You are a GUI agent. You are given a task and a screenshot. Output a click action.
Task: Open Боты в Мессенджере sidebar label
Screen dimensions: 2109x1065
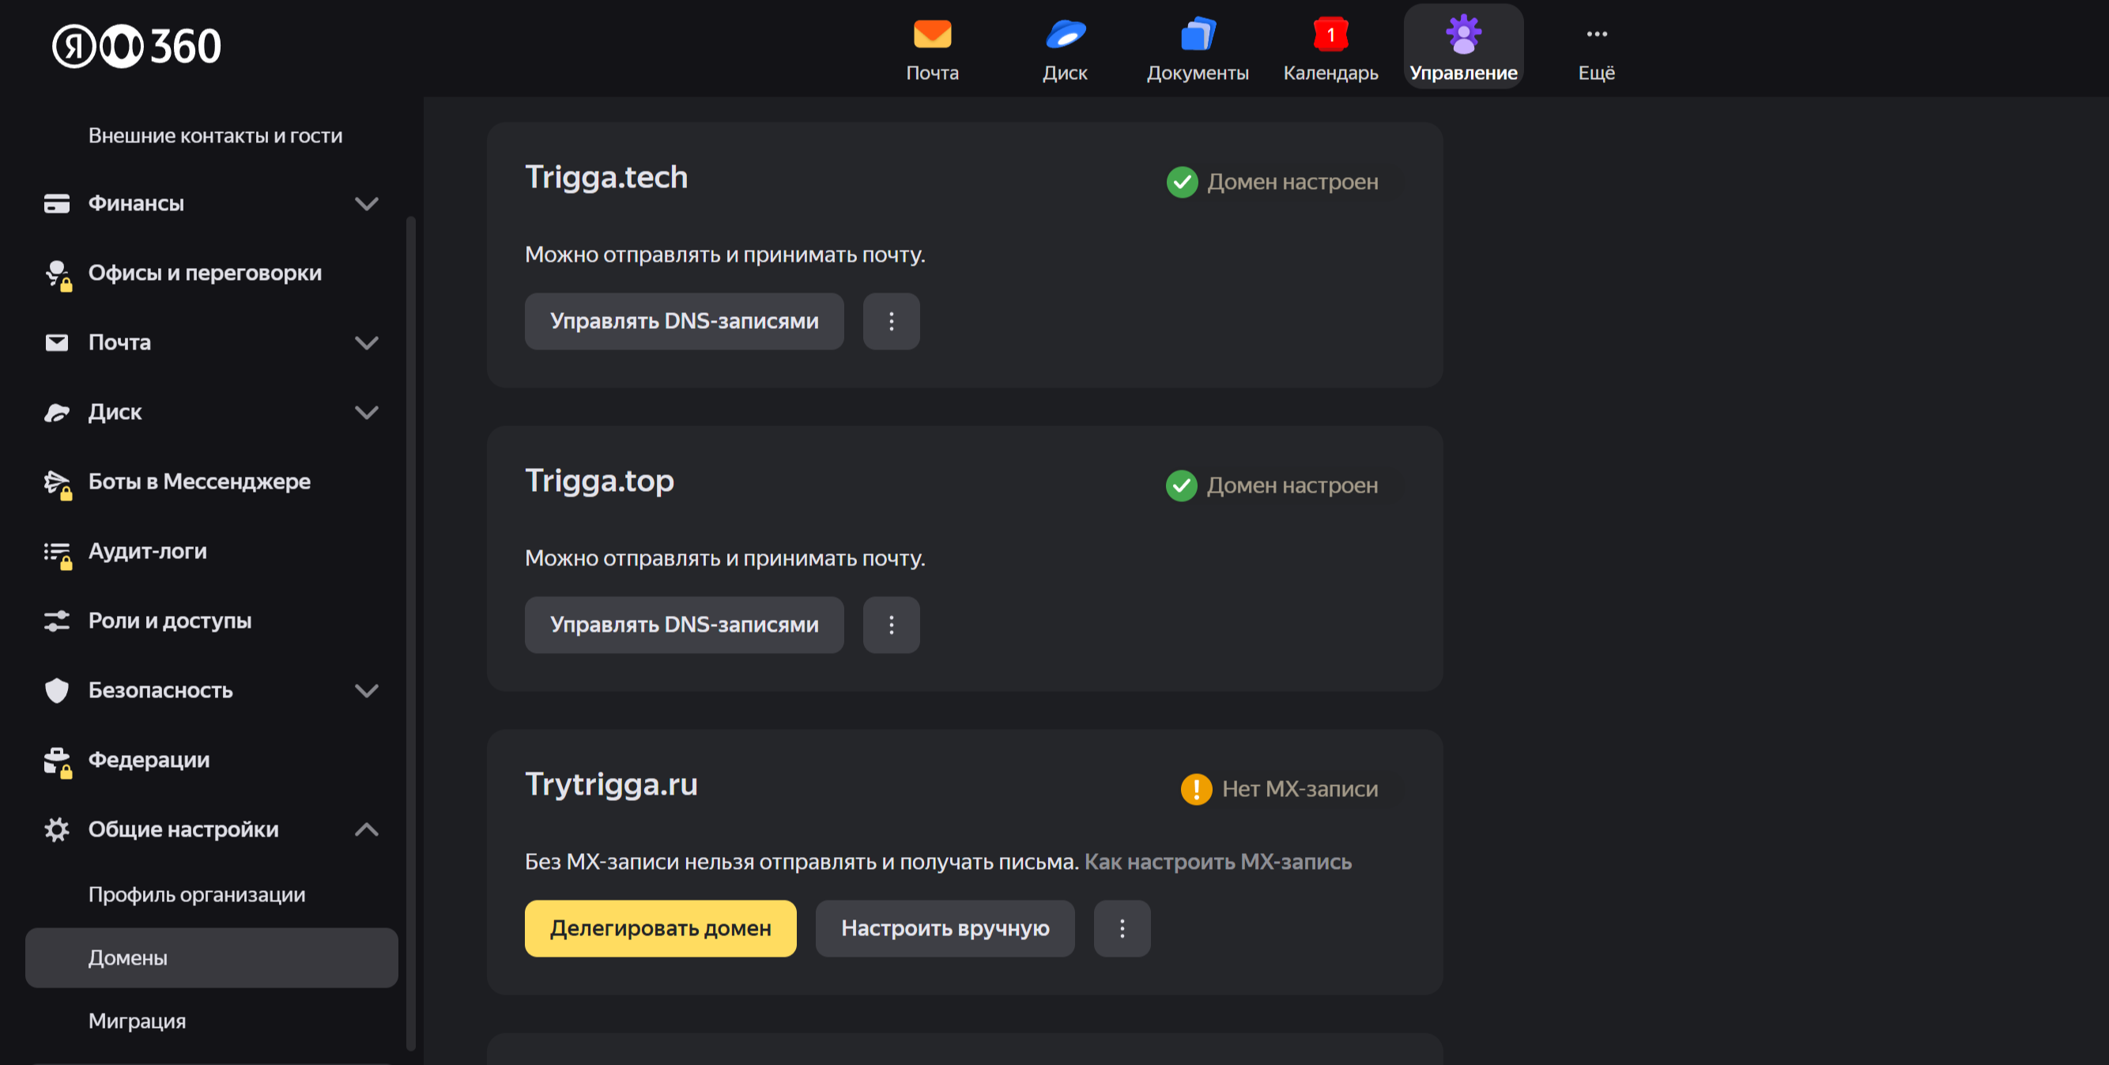pos(199,482)
